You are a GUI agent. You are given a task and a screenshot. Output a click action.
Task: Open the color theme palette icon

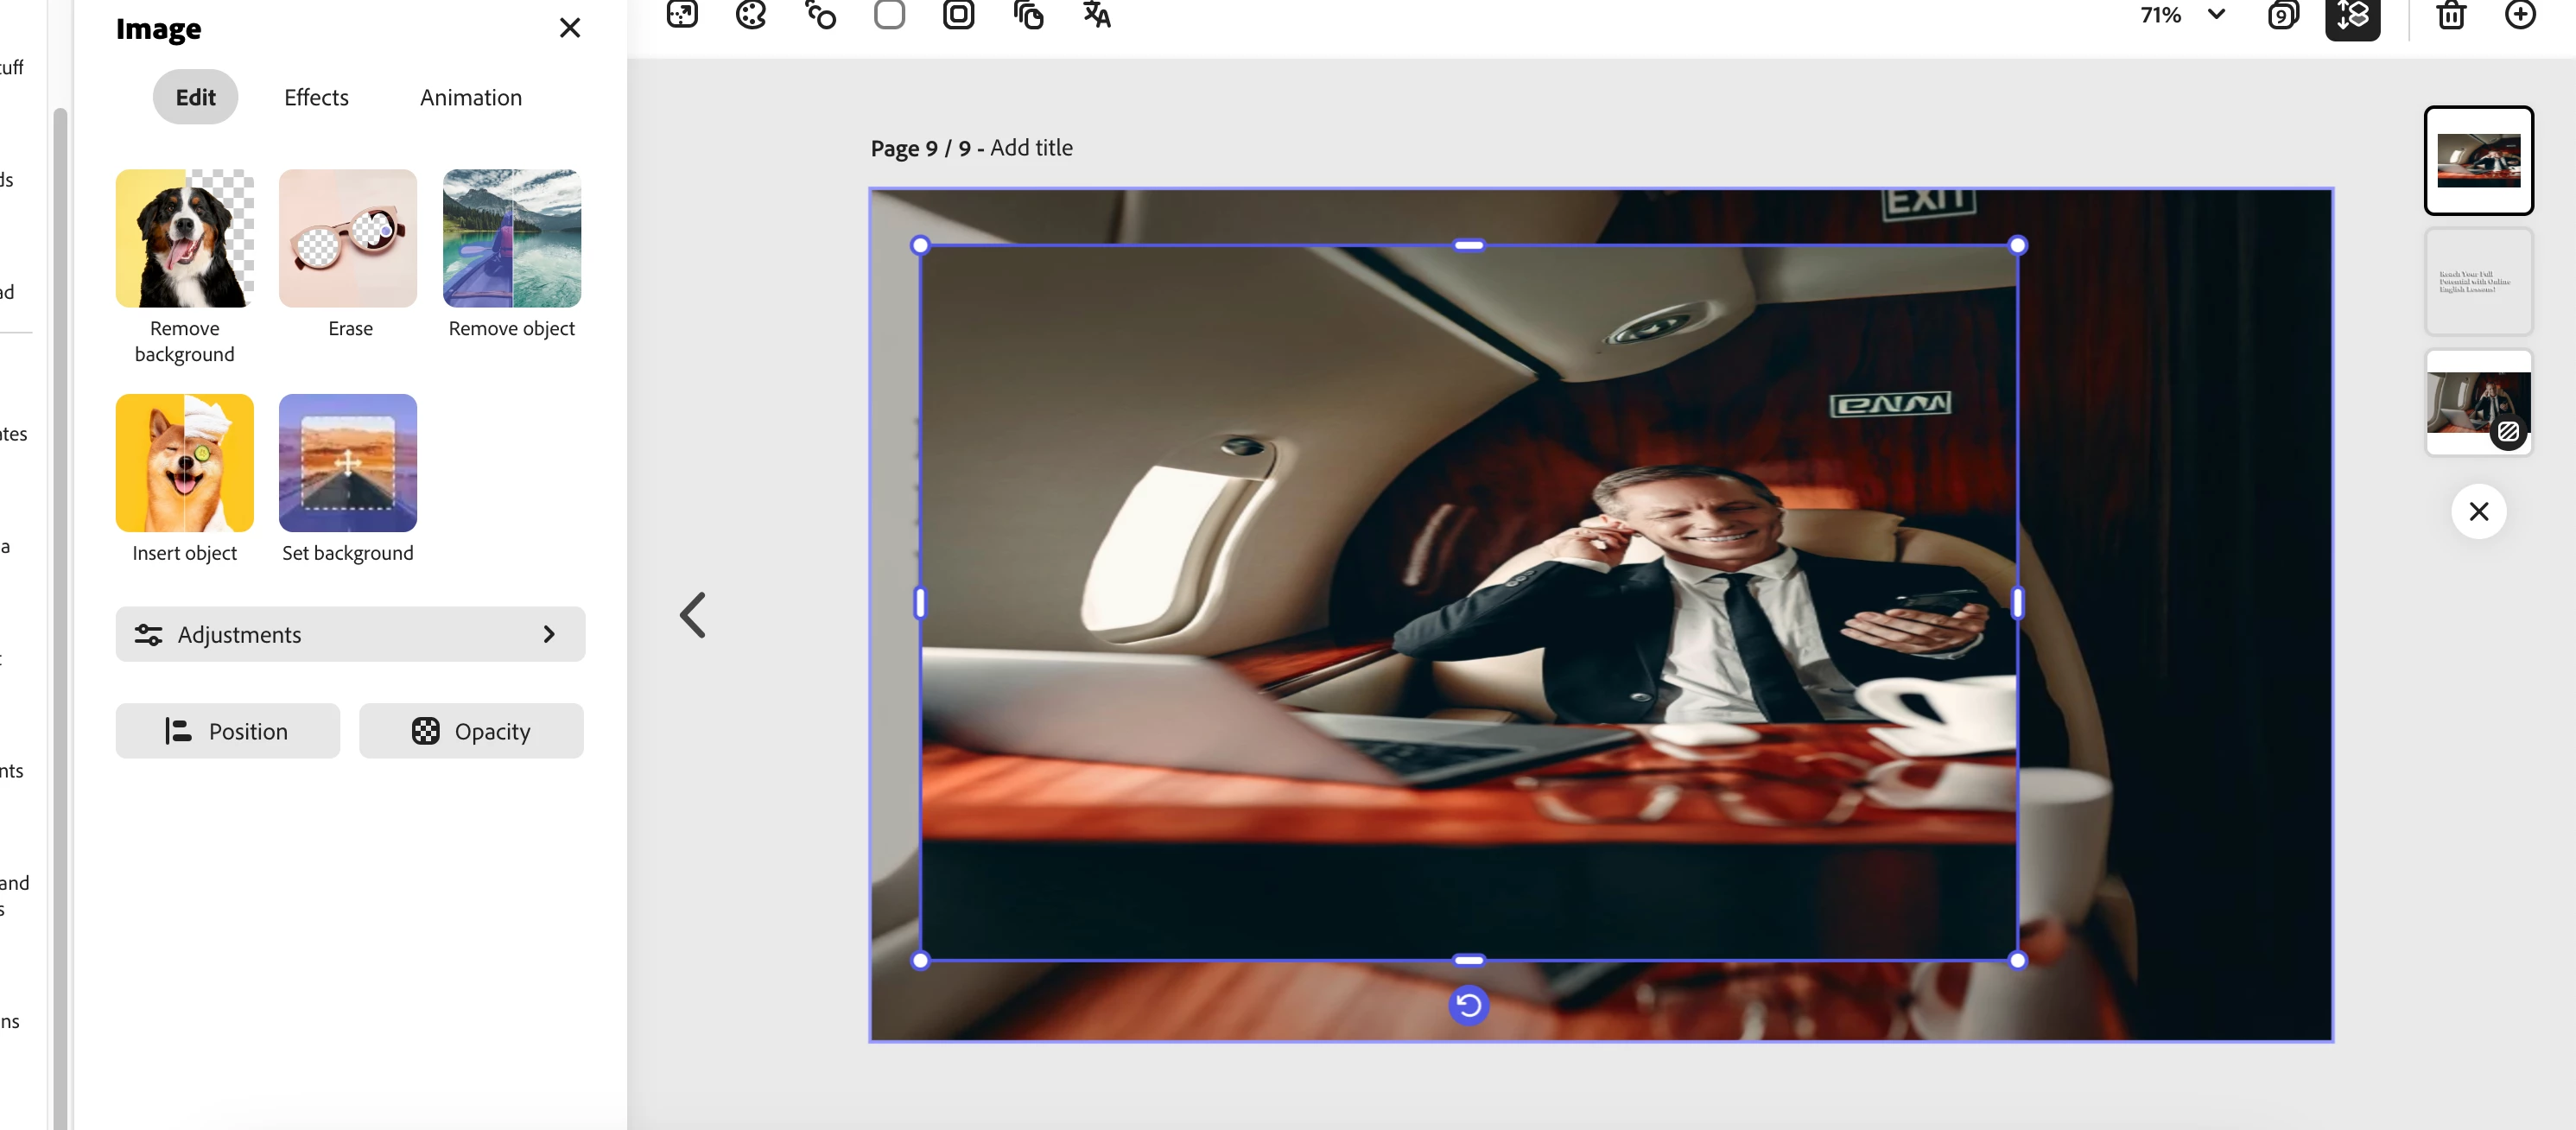pyautogui.click(x=750, y=14)
